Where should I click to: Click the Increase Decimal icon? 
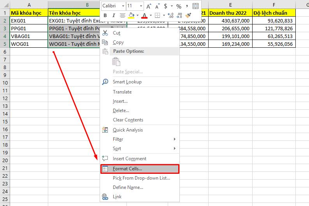(x=170, y=16)
